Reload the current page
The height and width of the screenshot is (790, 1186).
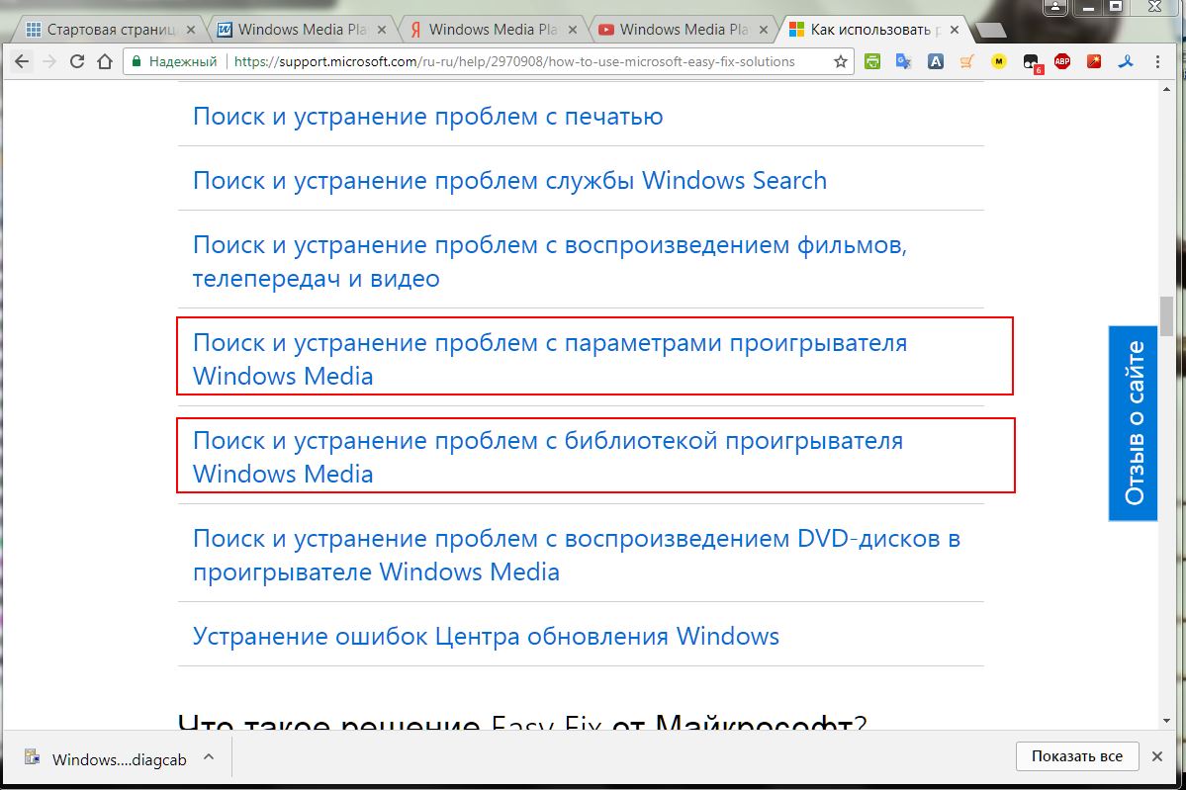[76, 61]
